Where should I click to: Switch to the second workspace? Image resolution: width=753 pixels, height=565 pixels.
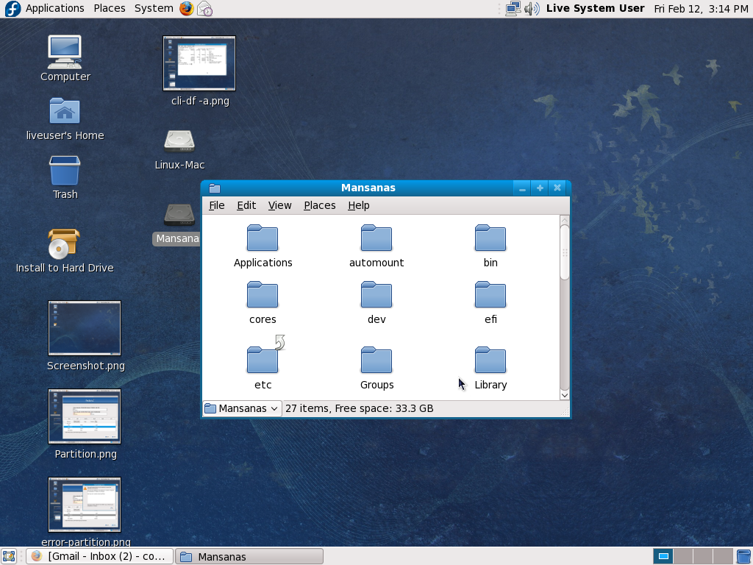click(683, 556)
